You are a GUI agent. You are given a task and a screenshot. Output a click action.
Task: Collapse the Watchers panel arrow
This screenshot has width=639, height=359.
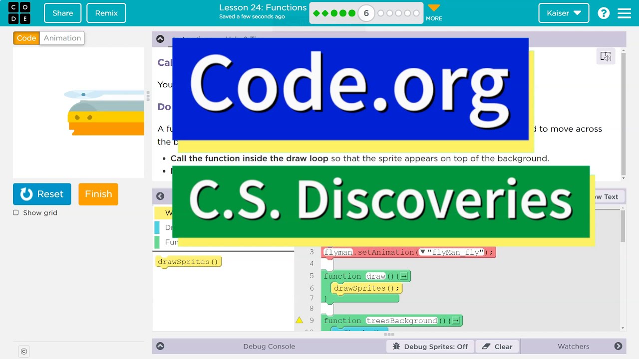618,346
